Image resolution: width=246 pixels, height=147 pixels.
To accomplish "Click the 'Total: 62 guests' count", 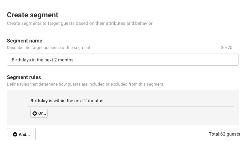I will click(x=224, y=134).
